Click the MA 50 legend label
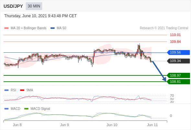 [x=62, y=28]
